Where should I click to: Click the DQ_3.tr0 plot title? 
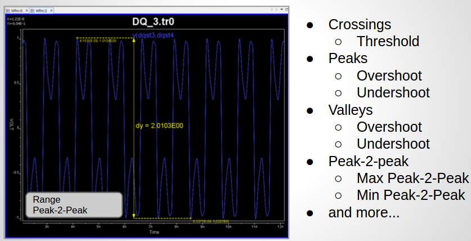pos(147,21)
